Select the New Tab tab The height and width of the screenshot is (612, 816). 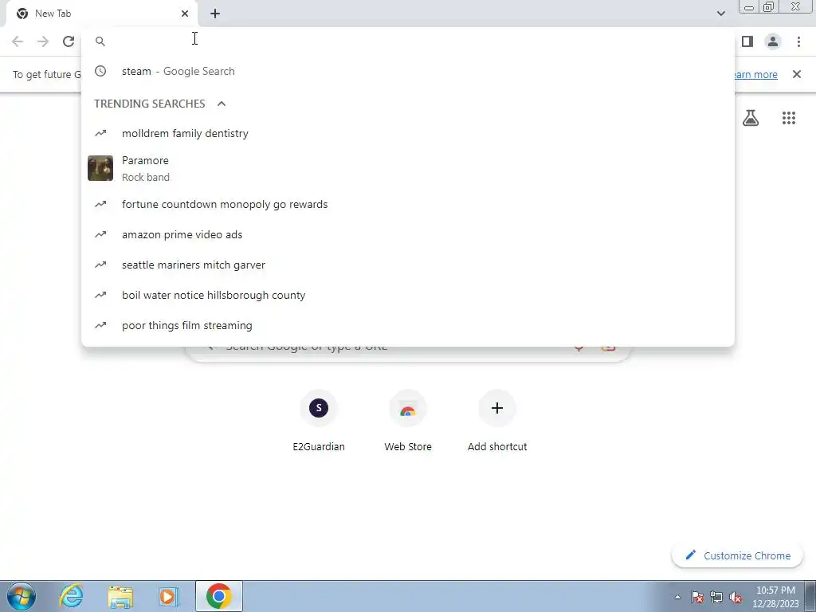click(x=101, y=14)
